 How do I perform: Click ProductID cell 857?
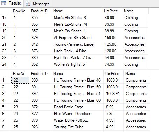pyautogui.click(x=40, y=31)
